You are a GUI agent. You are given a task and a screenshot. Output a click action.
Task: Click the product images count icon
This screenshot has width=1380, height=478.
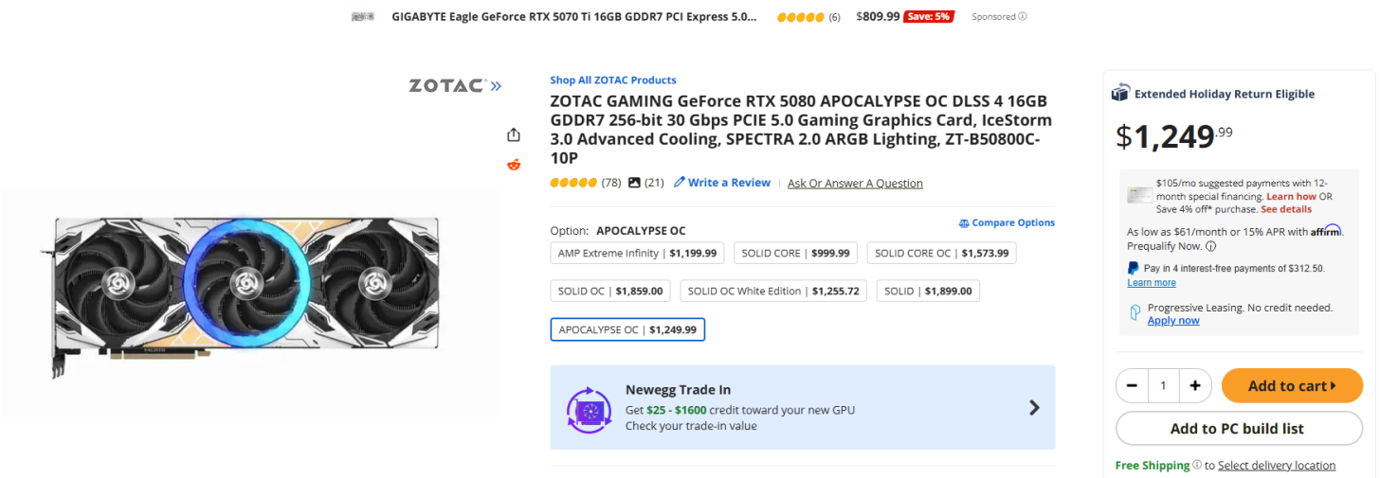(635, 183)
